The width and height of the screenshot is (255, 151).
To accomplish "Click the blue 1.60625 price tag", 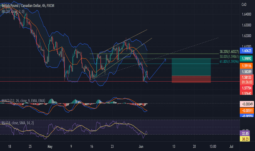I will (x=246, y=51).
